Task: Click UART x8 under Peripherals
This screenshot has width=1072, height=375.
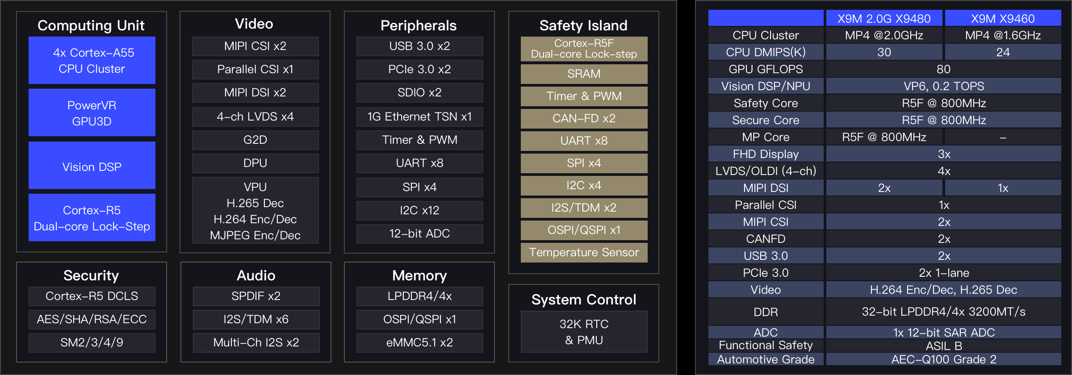Action: point(420,163)
